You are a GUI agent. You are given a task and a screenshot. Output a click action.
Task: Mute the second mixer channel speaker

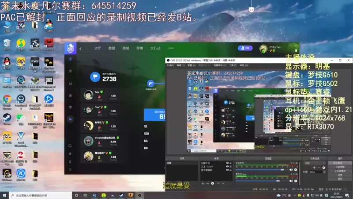pos(291,181)
